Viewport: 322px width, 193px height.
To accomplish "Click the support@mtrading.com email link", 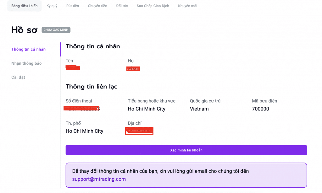I will [99, 179].
